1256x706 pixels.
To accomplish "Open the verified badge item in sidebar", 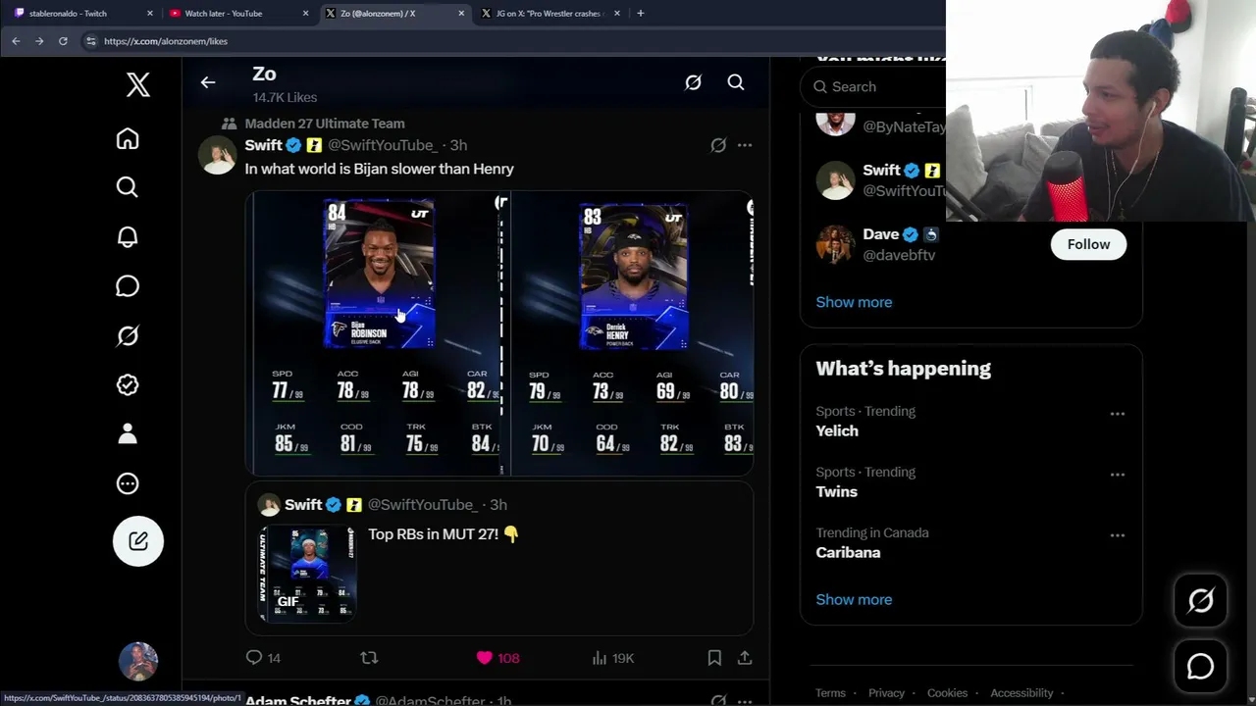I will pyautogui.click(x=128, y=385).
